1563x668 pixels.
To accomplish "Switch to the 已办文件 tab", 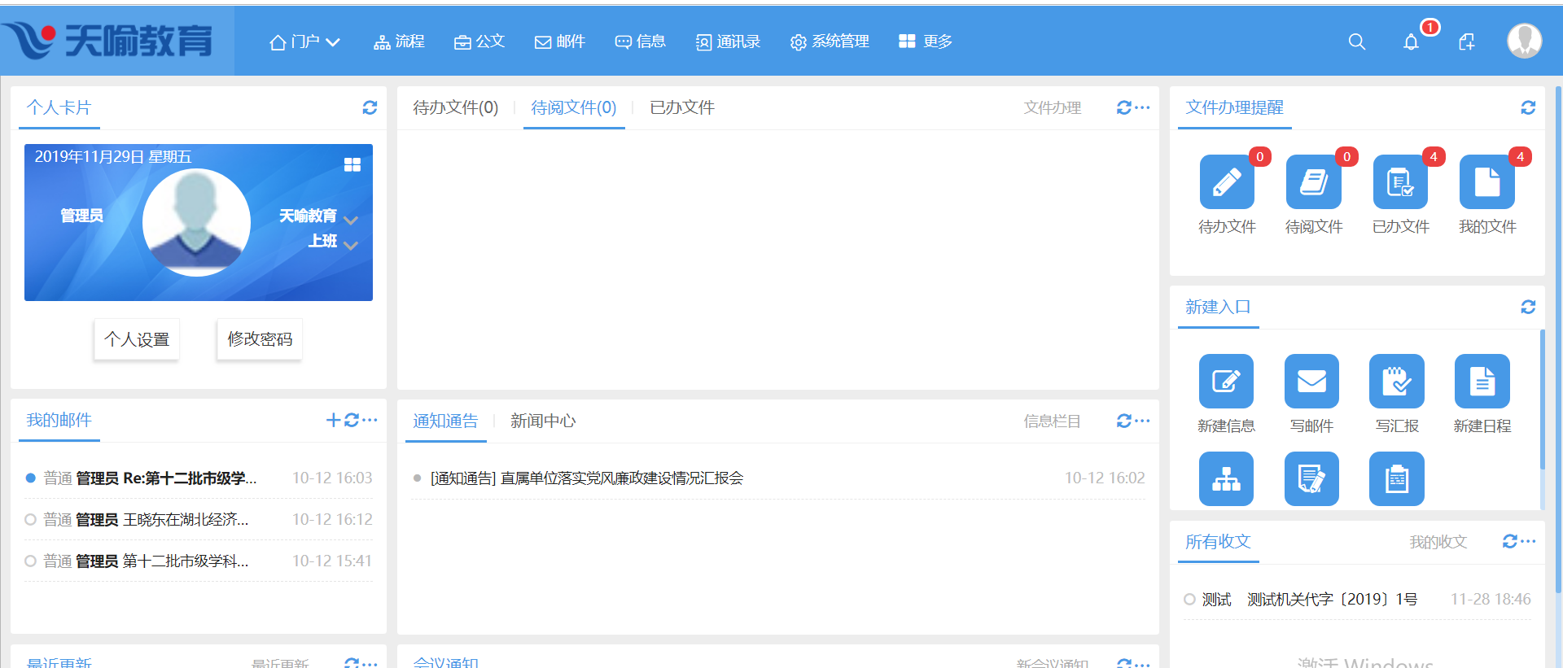I will pos(681,107).
